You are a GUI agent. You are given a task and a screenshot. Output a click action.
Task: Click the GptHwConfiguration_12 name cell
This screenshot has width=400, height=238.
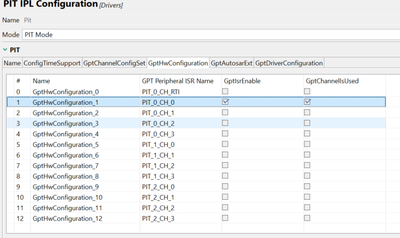point(67,218)
